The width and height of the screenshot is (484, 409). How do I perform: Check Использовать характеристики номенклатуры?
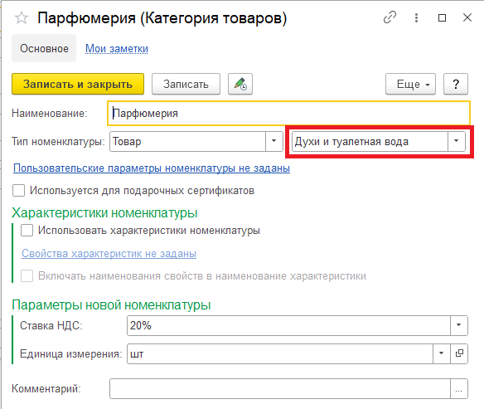[27, 231]
